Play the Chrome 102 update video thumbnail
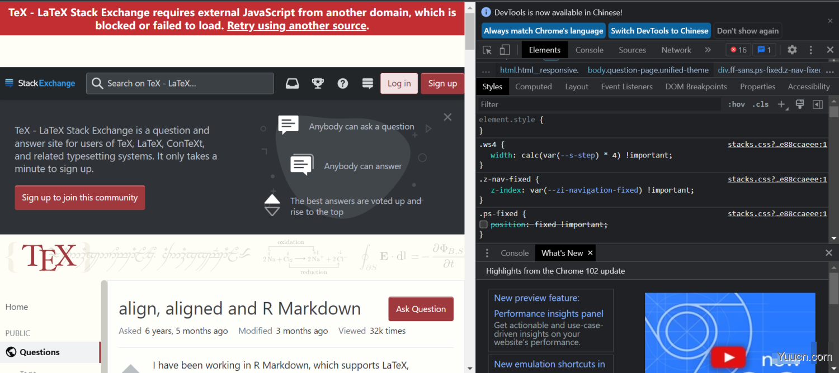839x373 pixels. point(728,357)
